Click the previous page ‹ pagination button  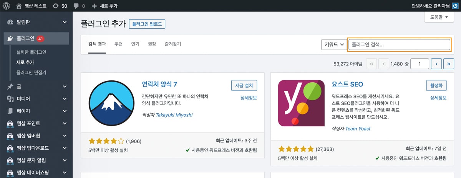click(x=384, y=64)
